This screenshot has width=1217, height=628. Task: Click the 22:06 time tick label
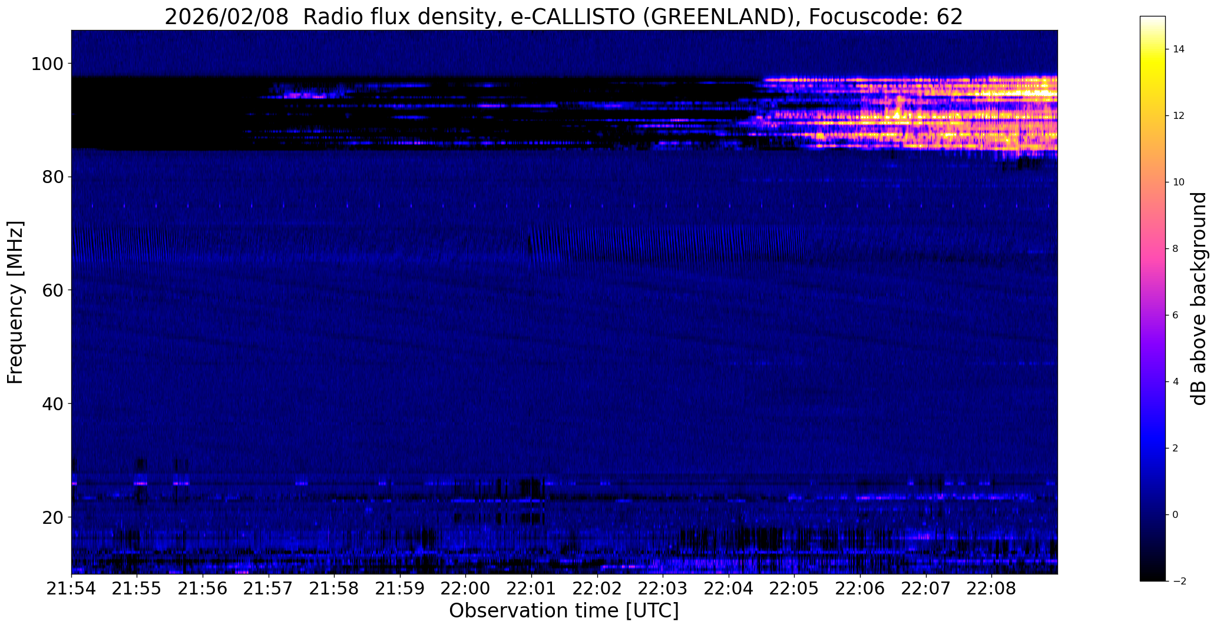point(860,588)
